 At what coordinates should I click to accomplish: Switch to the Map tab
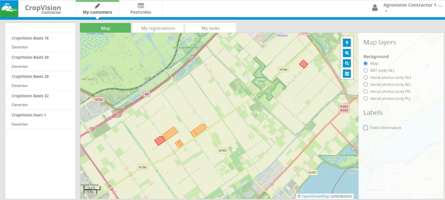pos(106,28)
